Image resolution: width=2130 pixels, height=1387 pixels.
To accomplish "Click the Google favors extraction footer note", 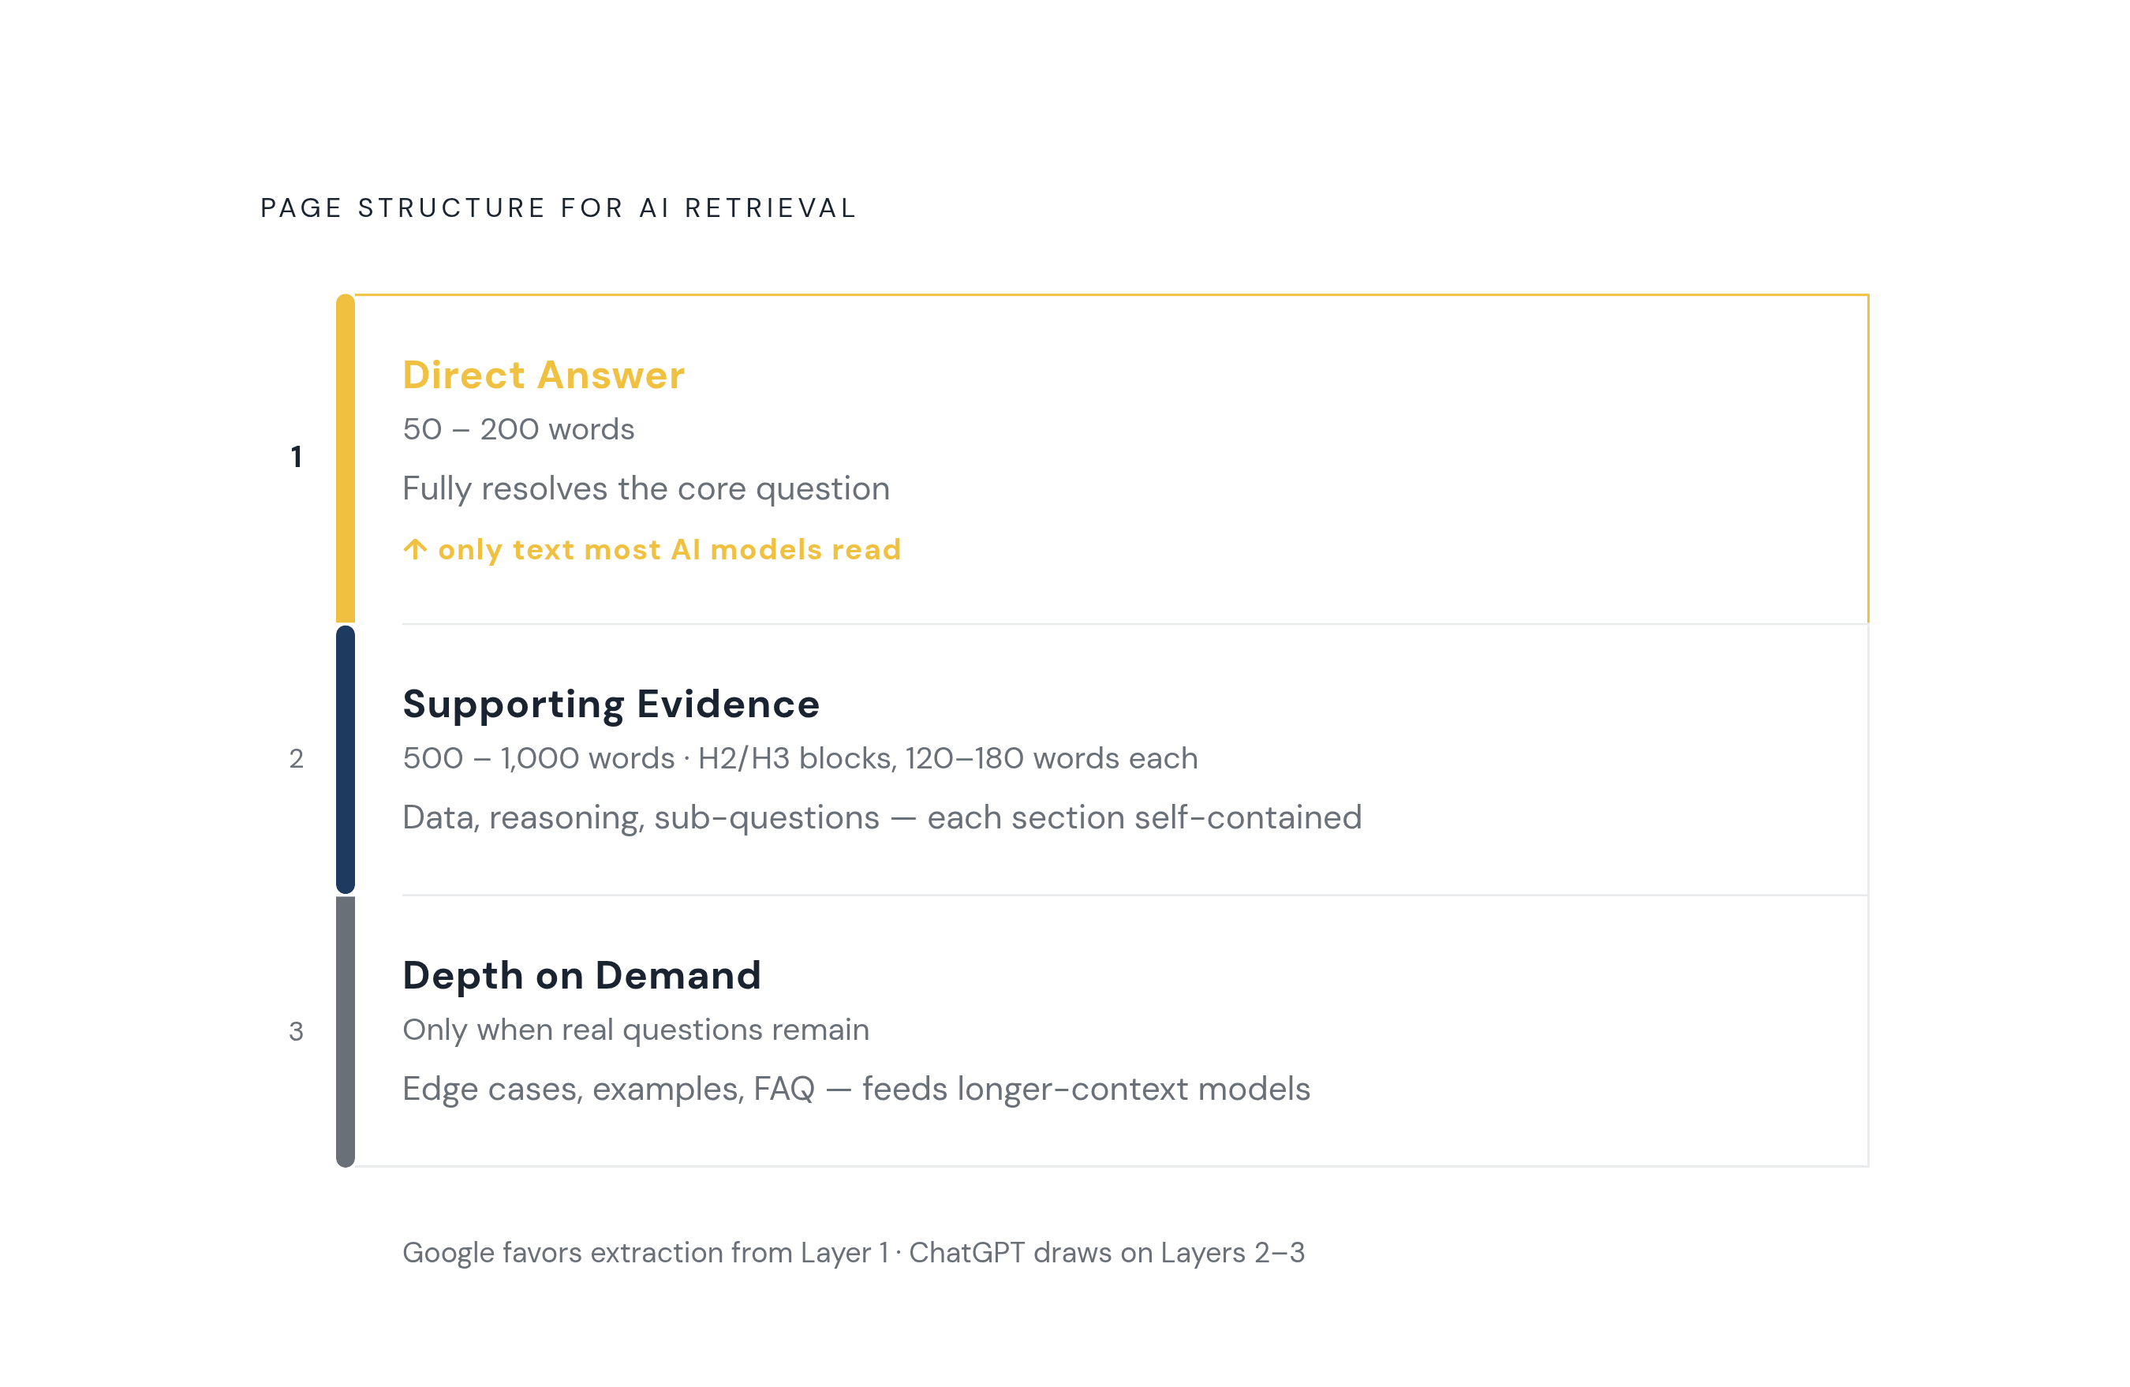I will coord(853,1252).
